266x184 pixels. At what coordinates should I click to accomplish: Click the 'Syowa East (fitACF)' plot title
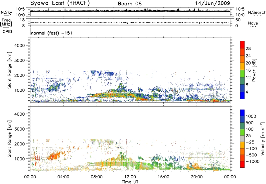pos(60,3)
